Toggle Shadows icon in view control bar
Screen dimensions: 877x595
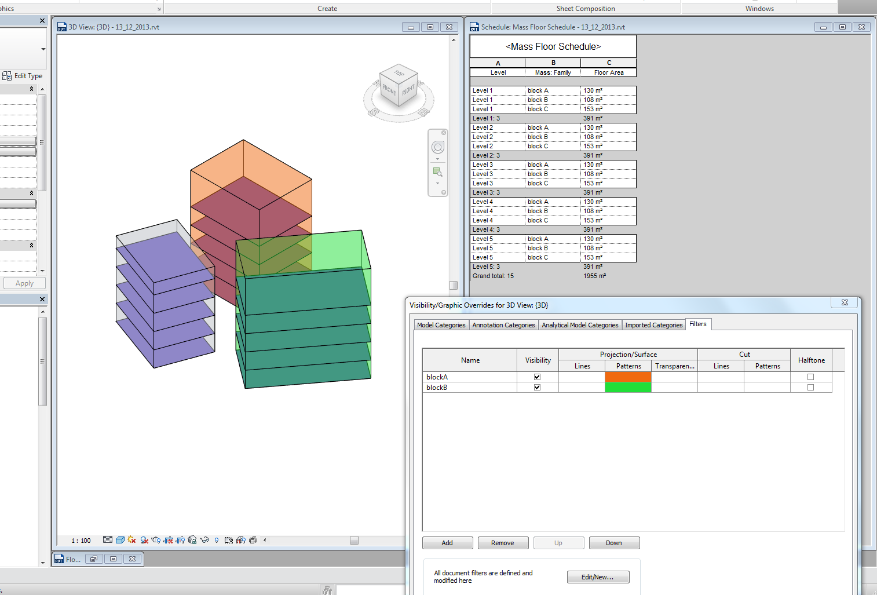pos(144,540)
